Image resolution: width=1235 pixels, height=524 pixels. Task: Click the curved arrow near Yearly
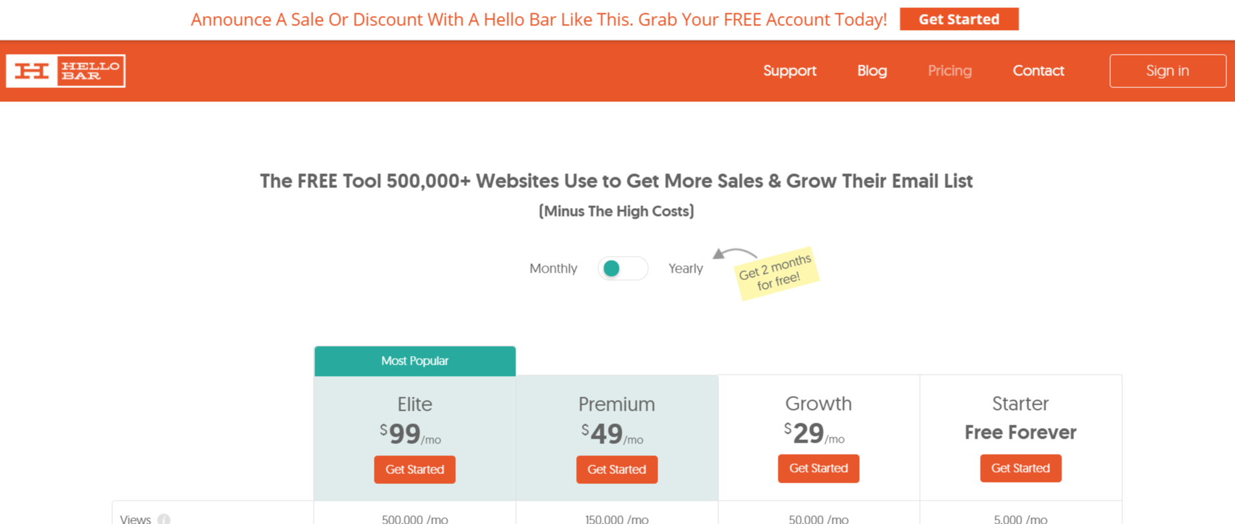click(733, 253)
